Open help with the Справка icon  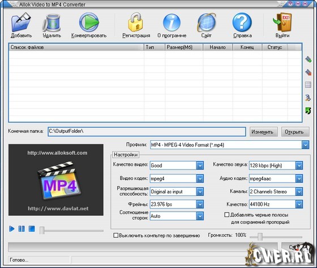[242, 22]
